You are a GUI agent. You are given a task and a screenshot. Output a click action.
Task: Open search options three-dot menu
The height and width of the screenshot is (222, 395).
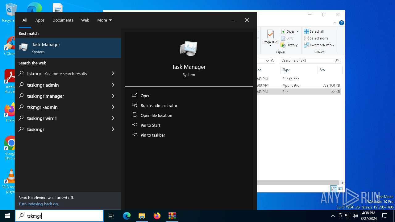[234, 20]
